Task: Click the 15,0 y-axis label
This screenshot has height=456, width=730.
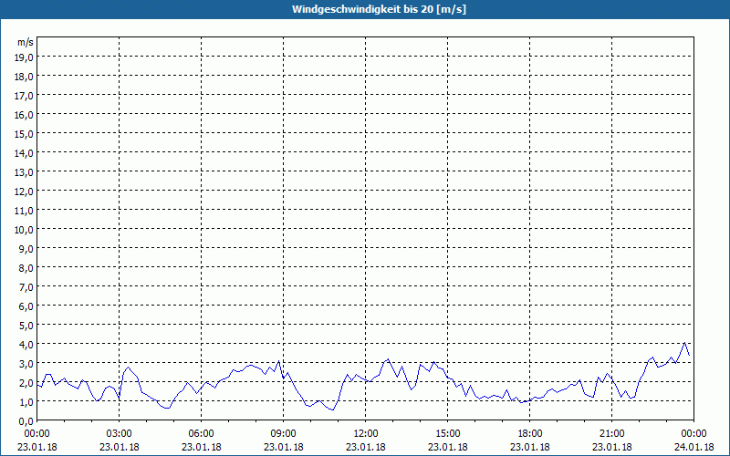Action: point(24,134)
